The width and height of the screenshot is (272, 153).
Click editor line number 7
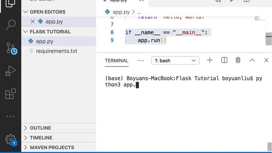(112, 25)
